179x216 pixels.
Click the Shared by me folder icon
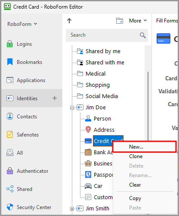80,51
